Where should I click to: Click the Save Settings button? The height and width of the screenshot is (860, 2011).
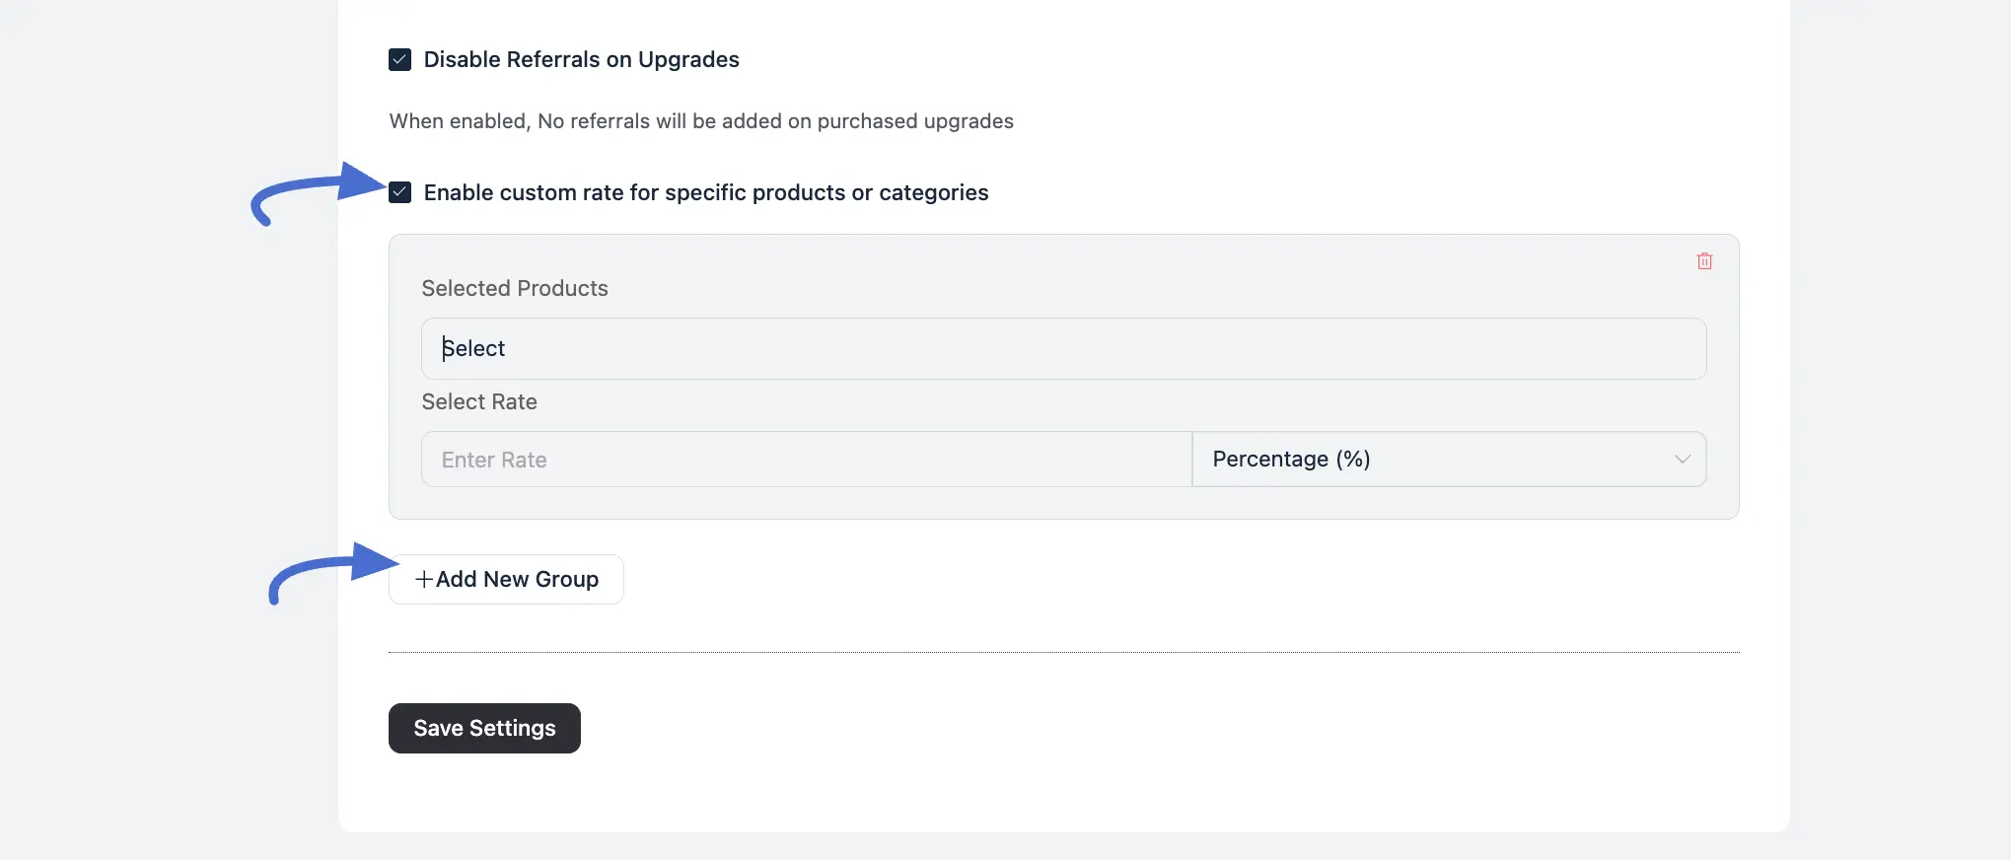(484, 729)
